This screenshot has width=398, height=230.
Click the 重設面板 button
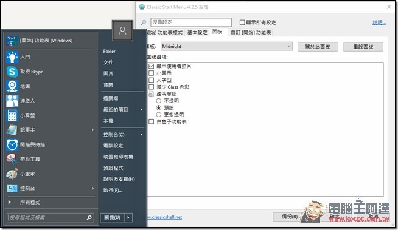click(x=363, y=47)
